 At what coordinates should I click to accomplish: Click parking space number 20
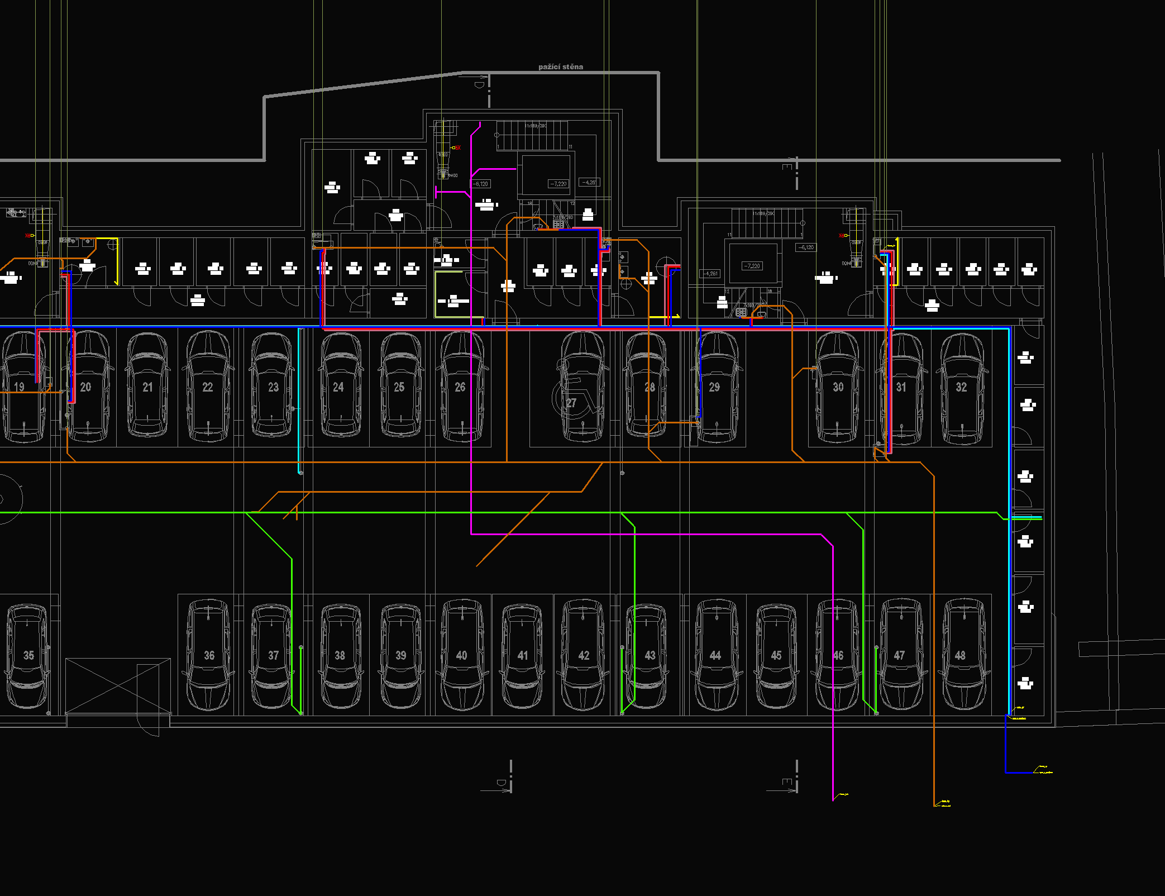pos(85,387)
